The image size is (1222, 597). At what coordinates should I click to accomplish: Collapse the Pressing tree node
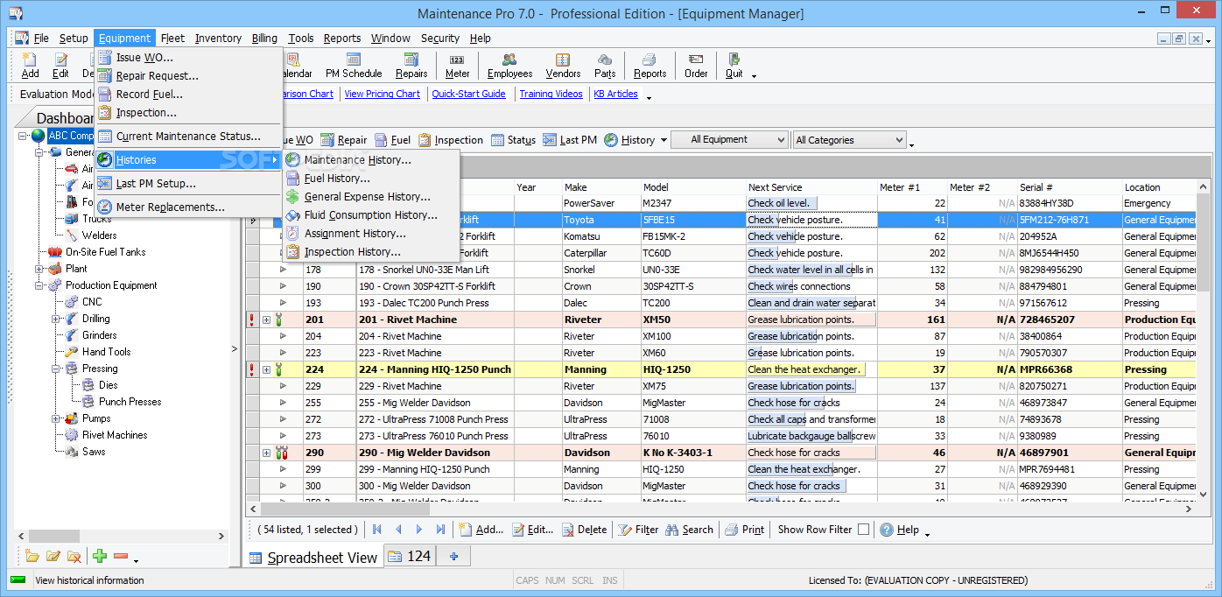pyautogui.click(x=56, y=369)
